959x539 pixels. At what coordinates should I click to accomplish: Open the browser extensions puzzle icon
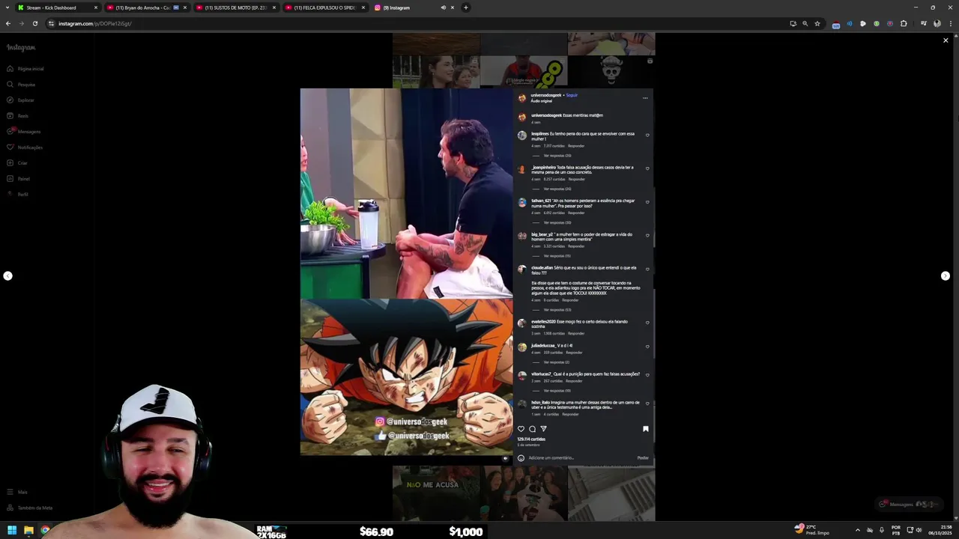tap(904, 23)
